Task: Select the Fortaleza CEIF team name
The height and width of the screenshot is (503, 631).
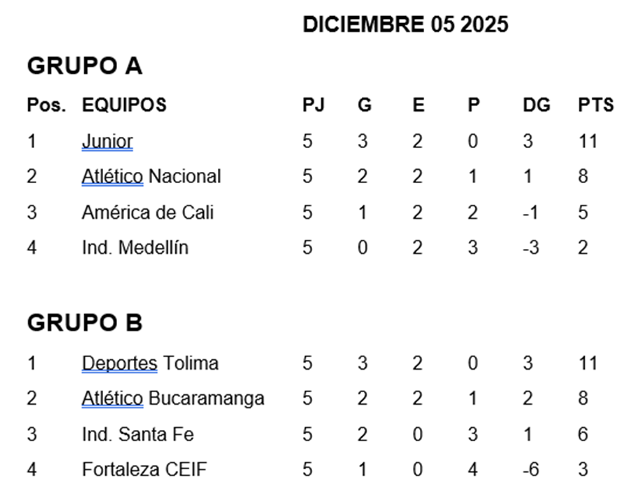Action: (x=144, y=469)
